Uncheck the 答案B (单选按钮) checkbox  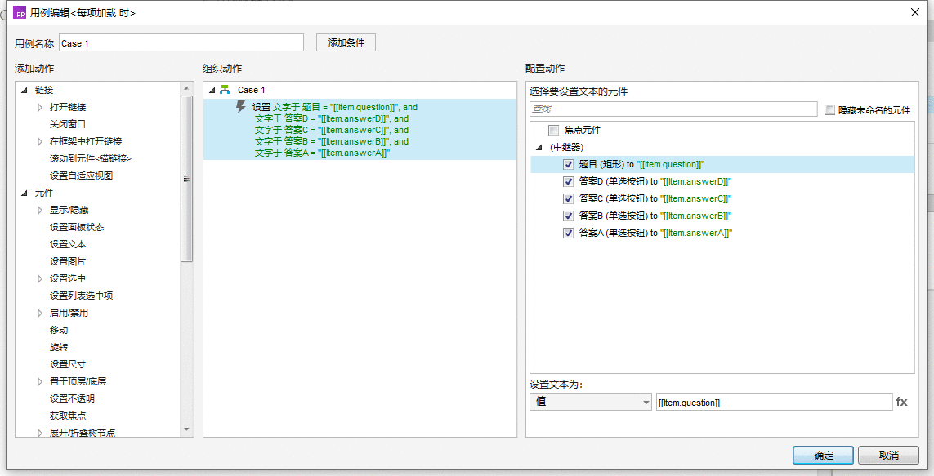click(568, 216)
